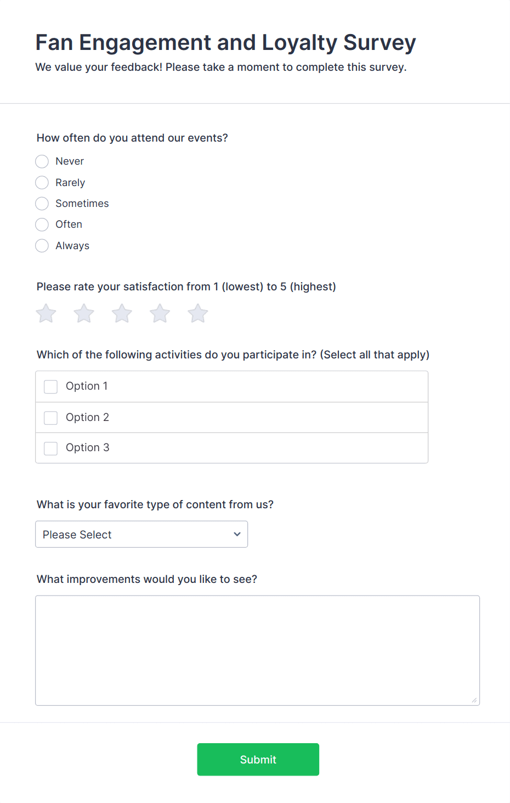Click the survey title heading

point(225,42)
